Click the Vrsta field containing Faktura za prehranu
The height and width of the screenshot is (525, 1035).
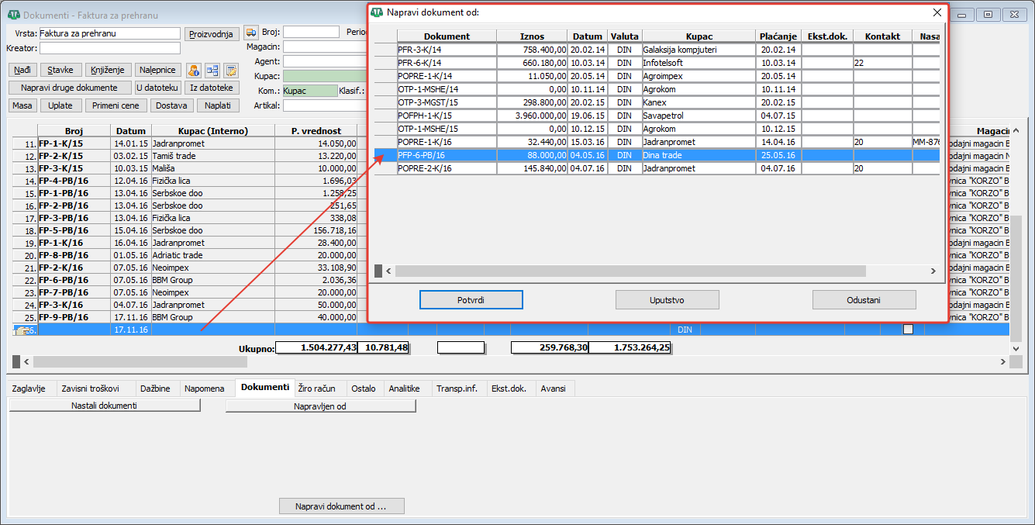tap(109, 33)
